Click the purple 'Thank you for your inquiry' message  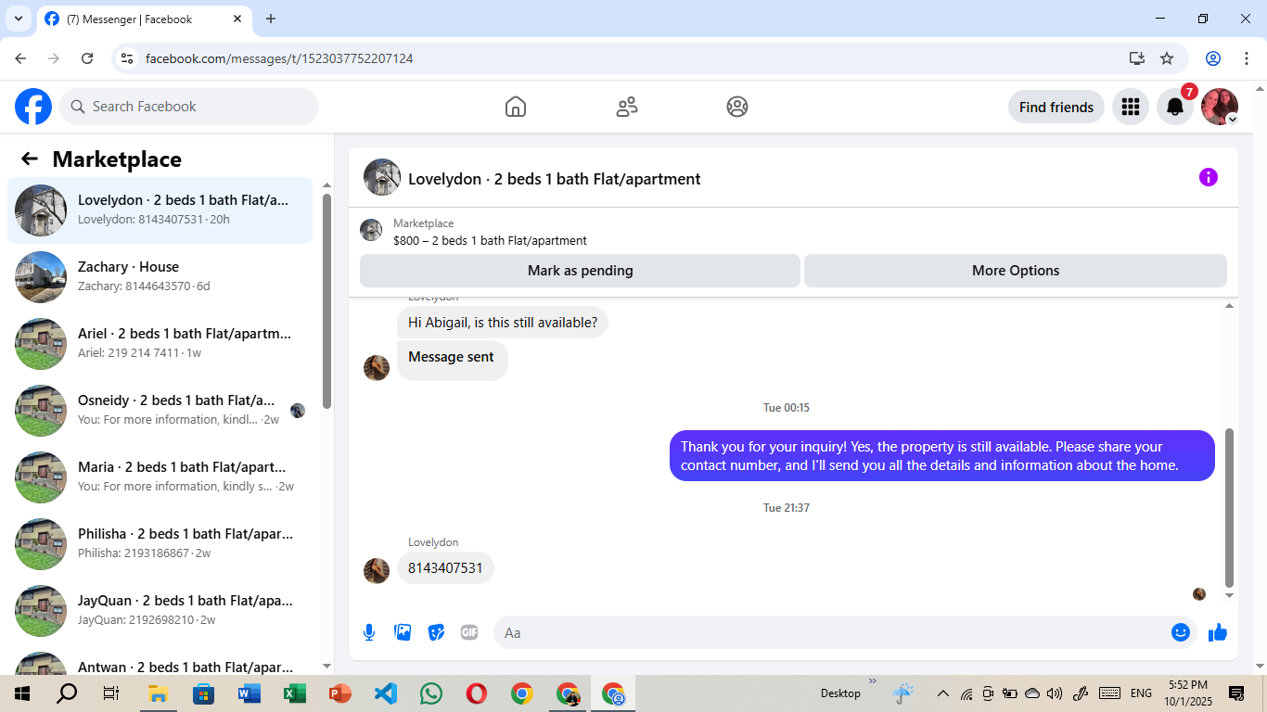click(942, 456)
